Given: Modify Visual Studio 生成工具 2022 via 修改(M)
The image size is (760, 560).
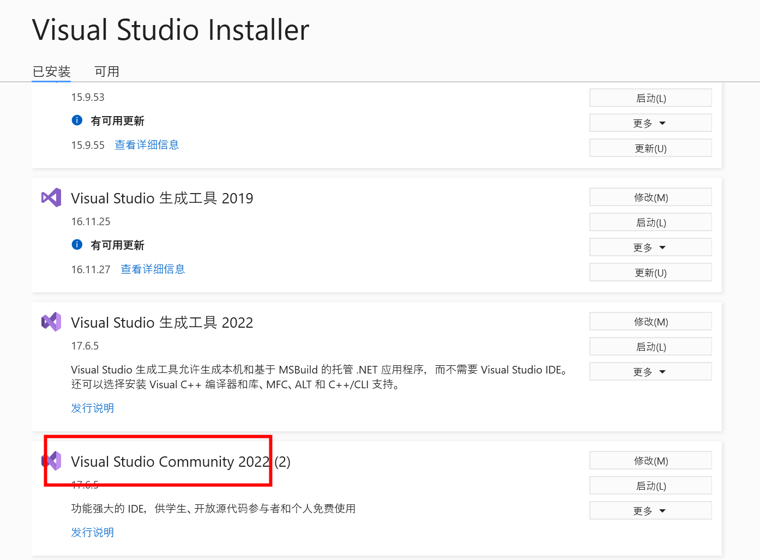Looking at the screenshot, I should [650, 322].
